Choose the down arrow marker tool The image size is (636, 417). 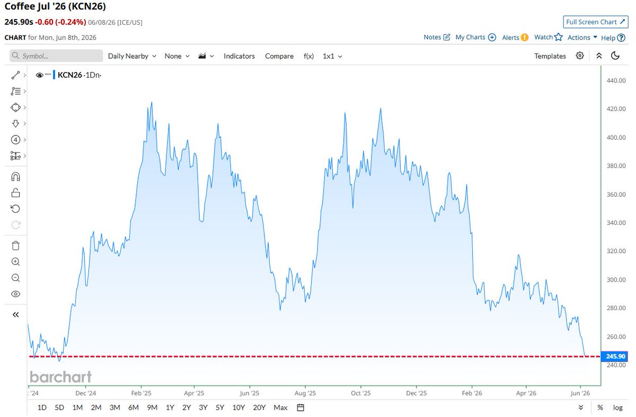point(15,123)
